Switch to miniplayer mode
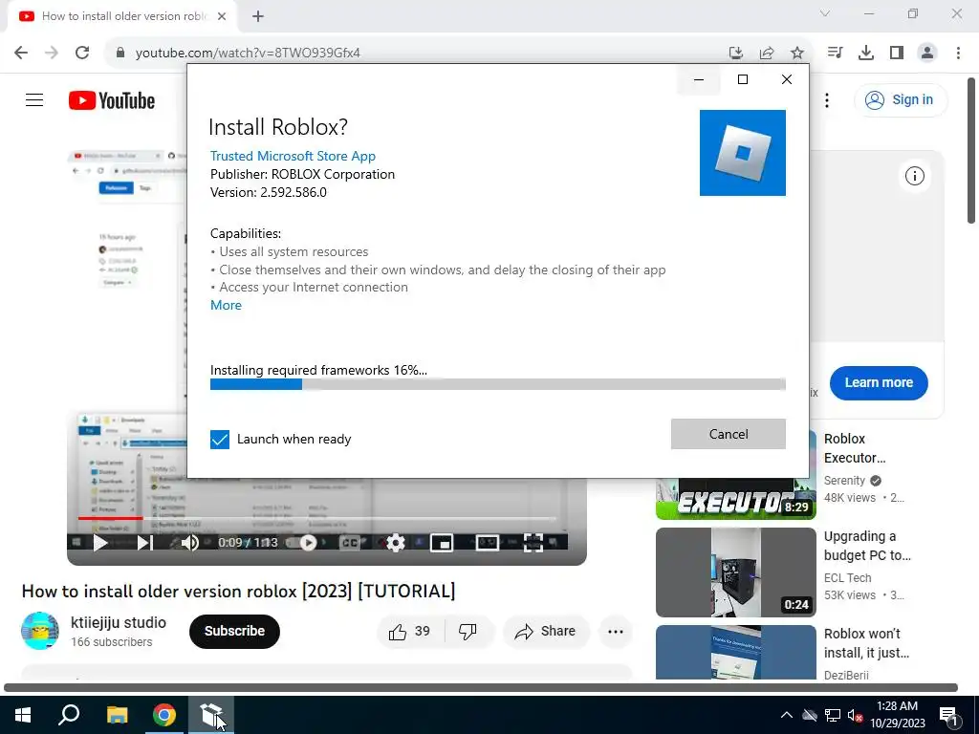Screen dimensions: 979x734 click(x=442, y=543)
